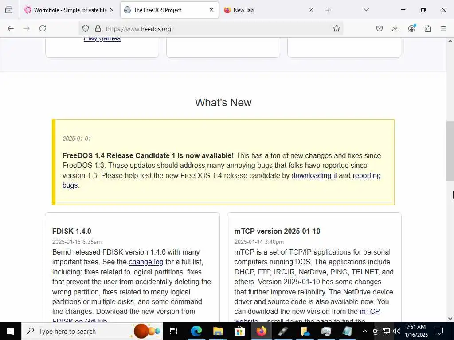Open Firefox View recent browsing icon
This screenshot has width=454, height=340.
point(9,10)
